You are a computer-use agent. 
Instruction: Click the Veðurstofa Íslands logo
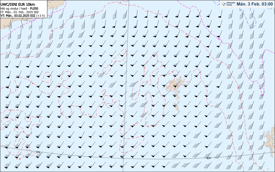pyautogui.click(x=228, y=4)
